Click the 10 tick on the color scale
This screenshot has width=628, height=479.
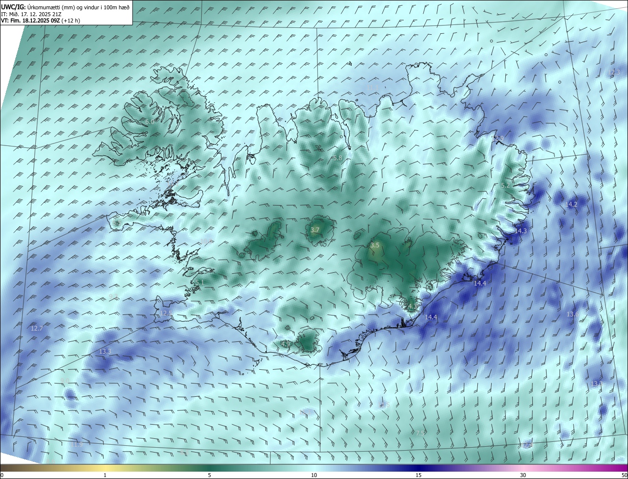[x=314, y=475]
